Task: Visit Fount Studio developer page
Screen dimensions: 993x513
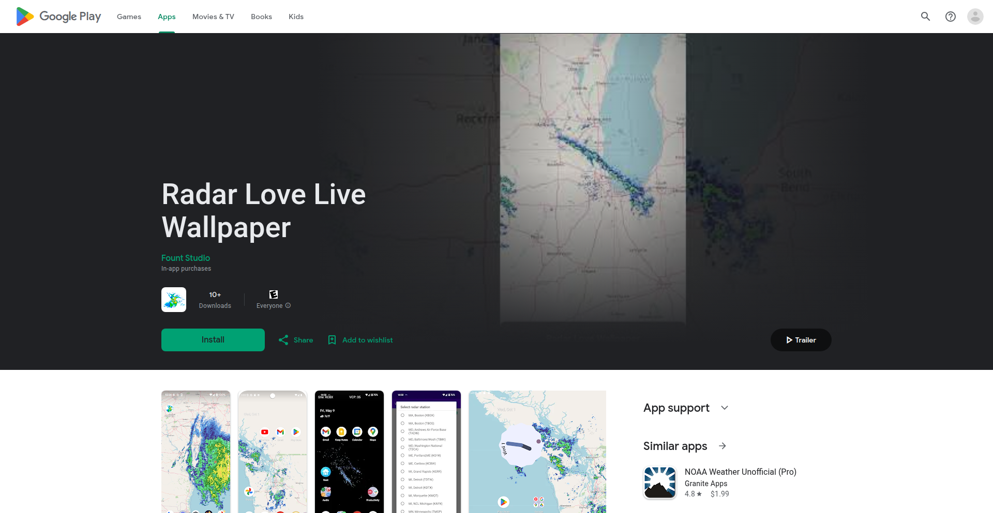Action: coord(186,258)
